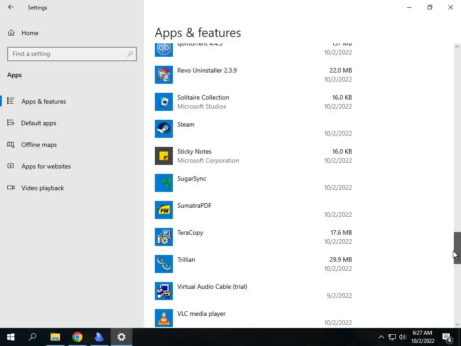Select the Steam entry name

[186, 124]
